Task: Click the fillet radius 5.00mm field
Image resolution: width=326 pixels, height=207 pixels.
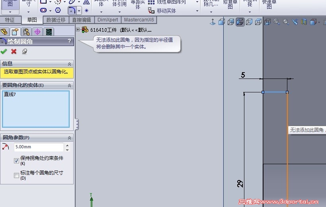Action: click(39, 147)
